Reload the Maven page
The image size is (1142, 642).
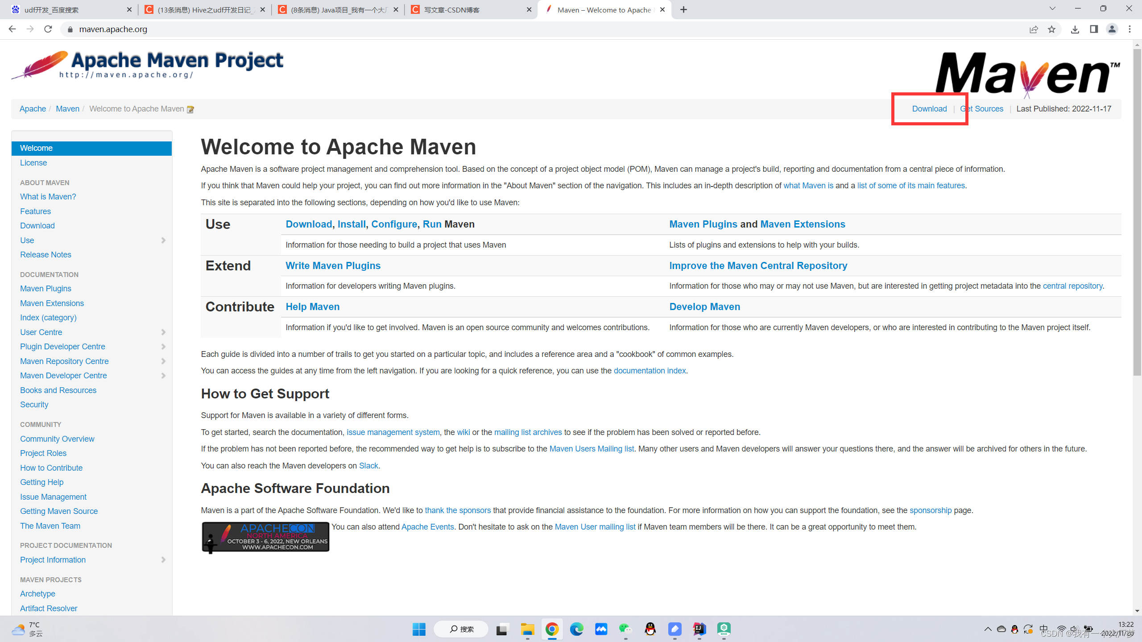point(48,29)
